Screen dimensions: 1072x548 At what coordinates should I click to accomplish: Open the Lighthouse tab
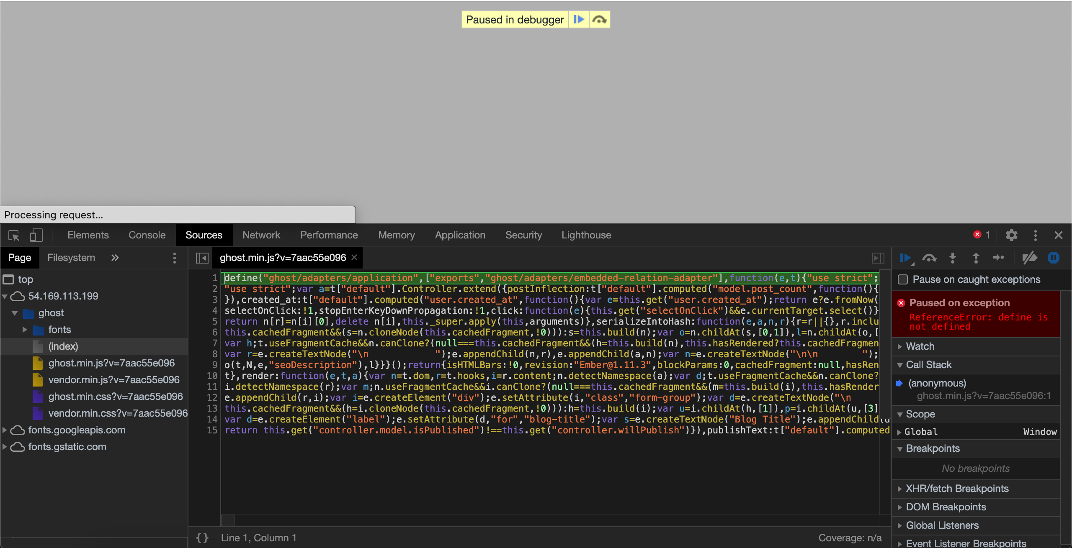coord(586,235)
